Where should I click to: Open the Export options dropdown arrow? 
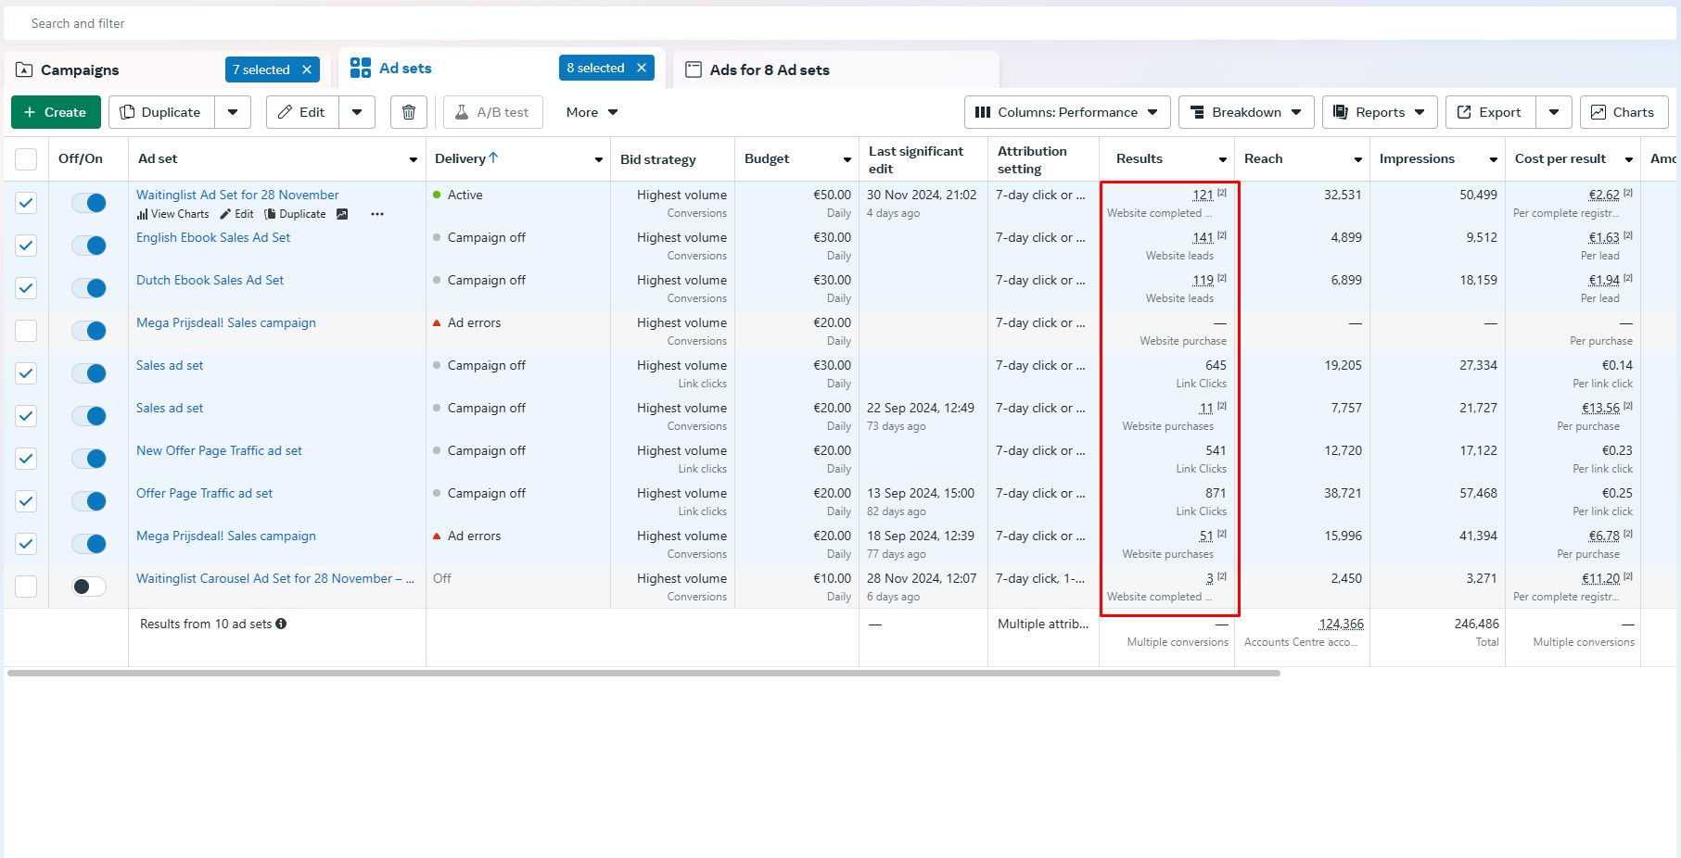(1554, 112)
